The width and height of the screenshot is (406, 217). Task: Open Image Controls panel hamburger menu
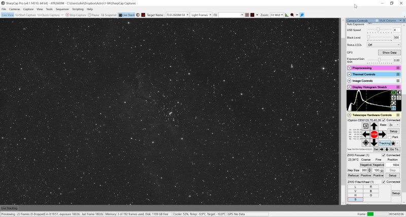pyautogui.click(x=398, y=81)
